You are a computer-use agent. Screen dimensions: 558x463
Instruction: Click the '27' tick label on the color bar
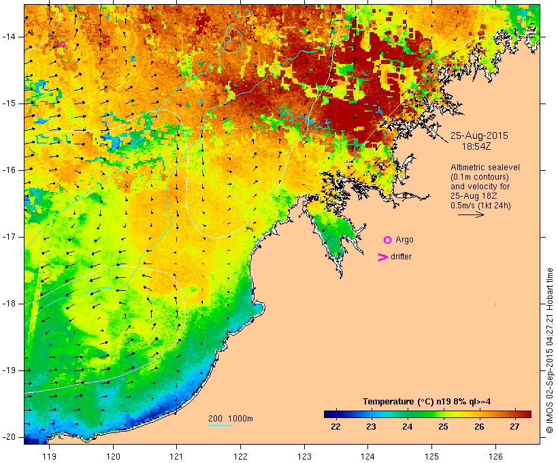[514, 427]
